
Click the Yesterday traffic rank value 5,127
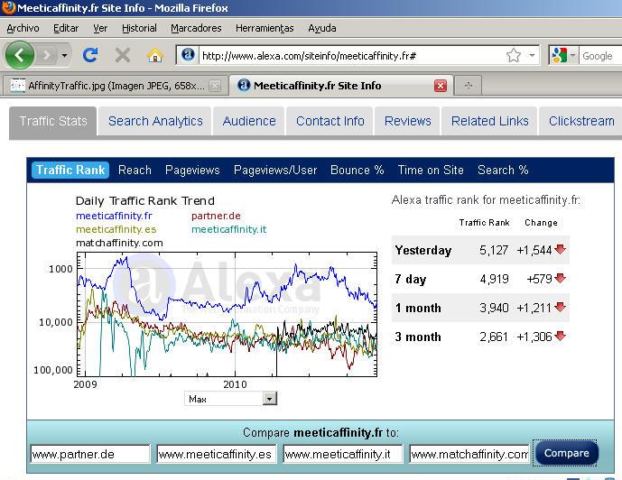coord(494,250)
